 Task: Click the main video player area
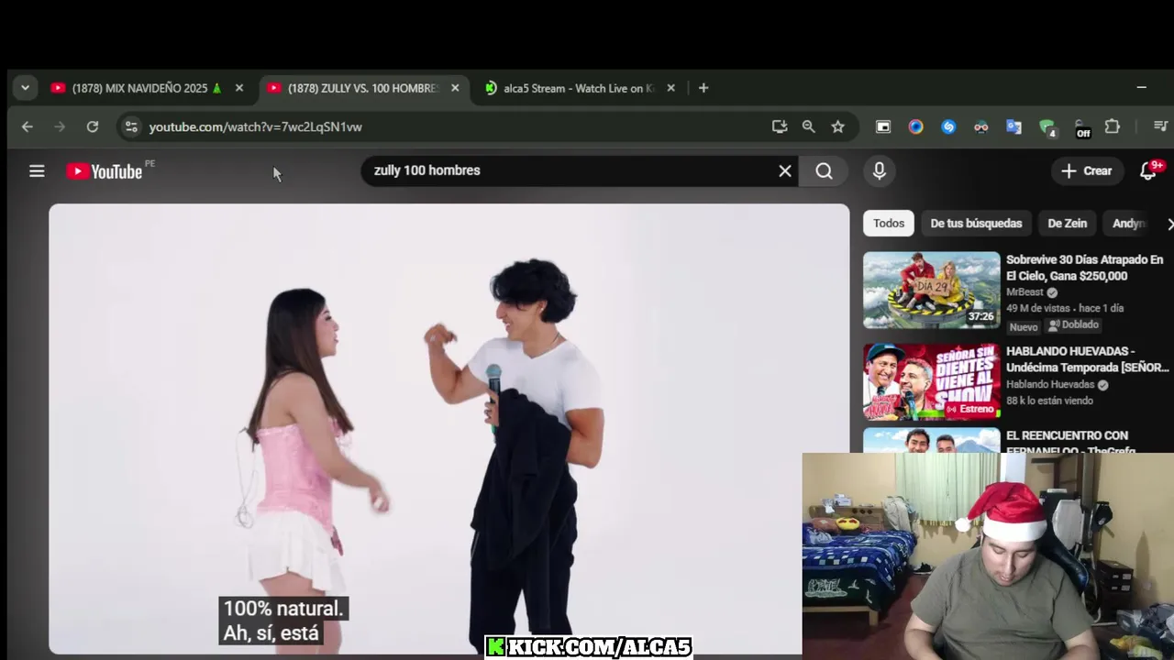449,429
